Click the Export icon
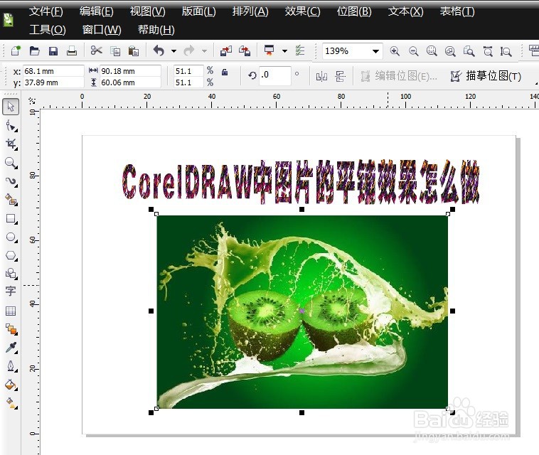 tap(245, 51)
